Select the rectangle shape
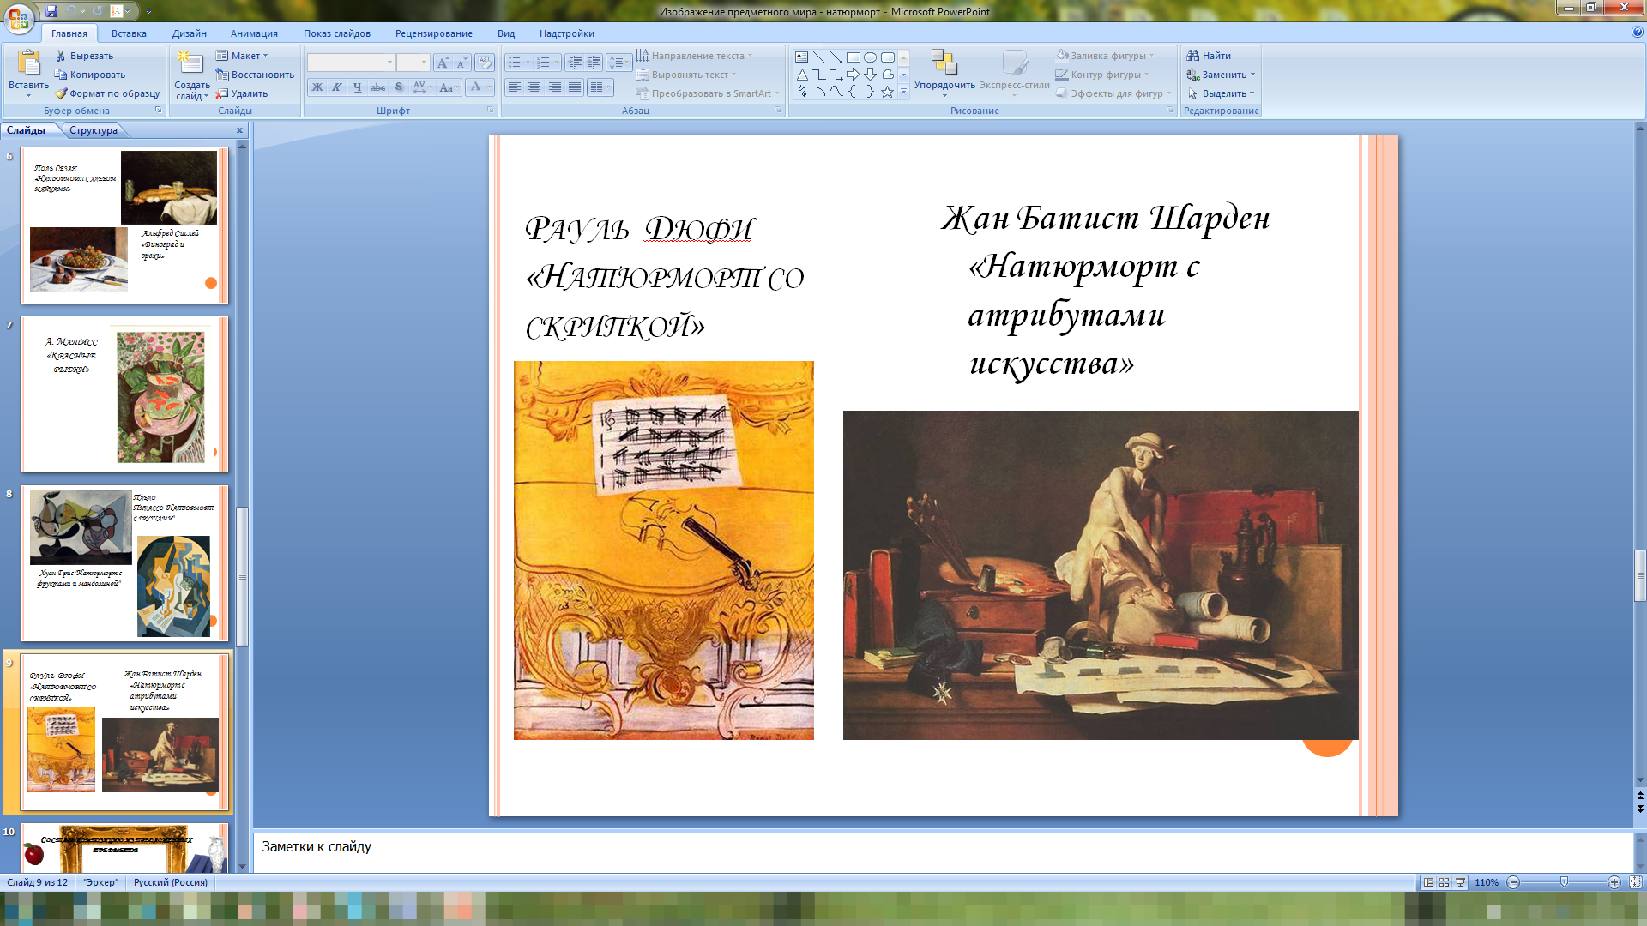The image size is (1647, 926). 853,57
